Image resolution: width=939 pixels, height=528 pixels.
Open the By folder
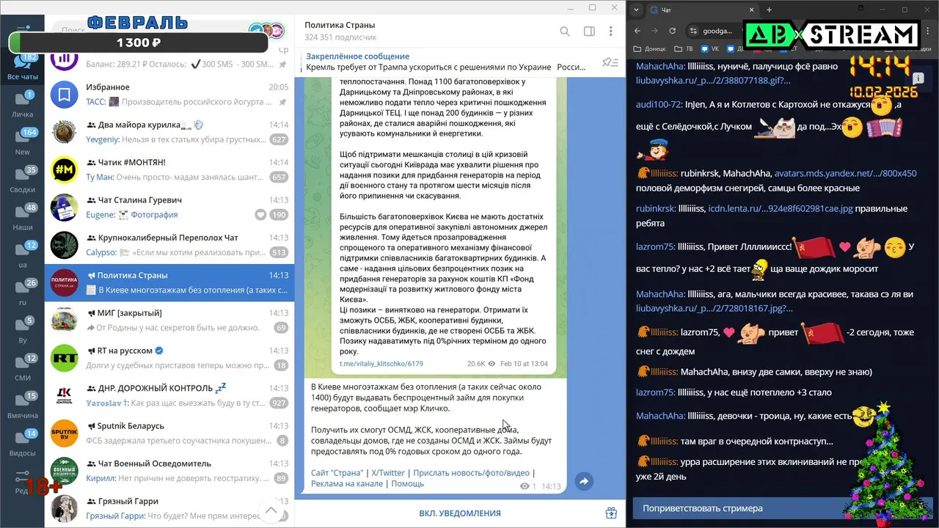[x=22, y=330]
